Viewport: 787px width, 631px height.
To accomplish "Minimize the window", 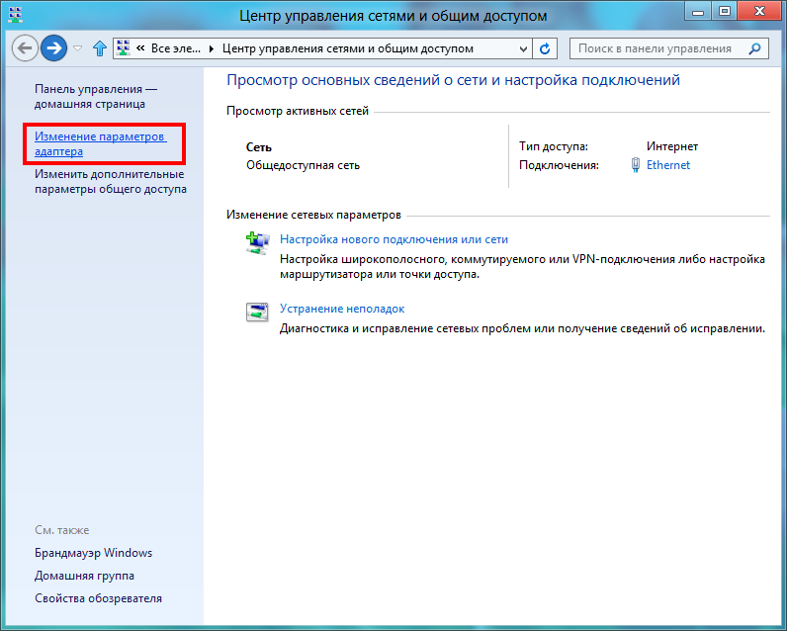I will 698,12.
